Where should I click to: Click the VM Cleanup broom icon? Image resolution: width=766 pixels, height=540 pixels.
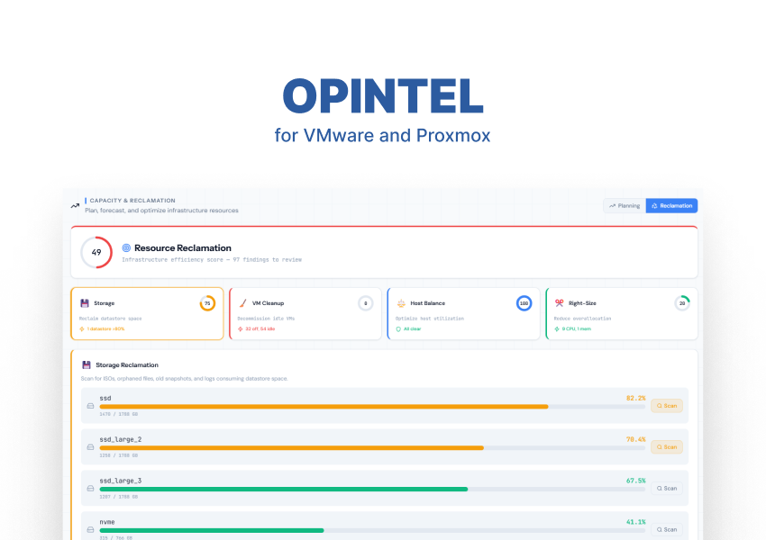[242, 303]
